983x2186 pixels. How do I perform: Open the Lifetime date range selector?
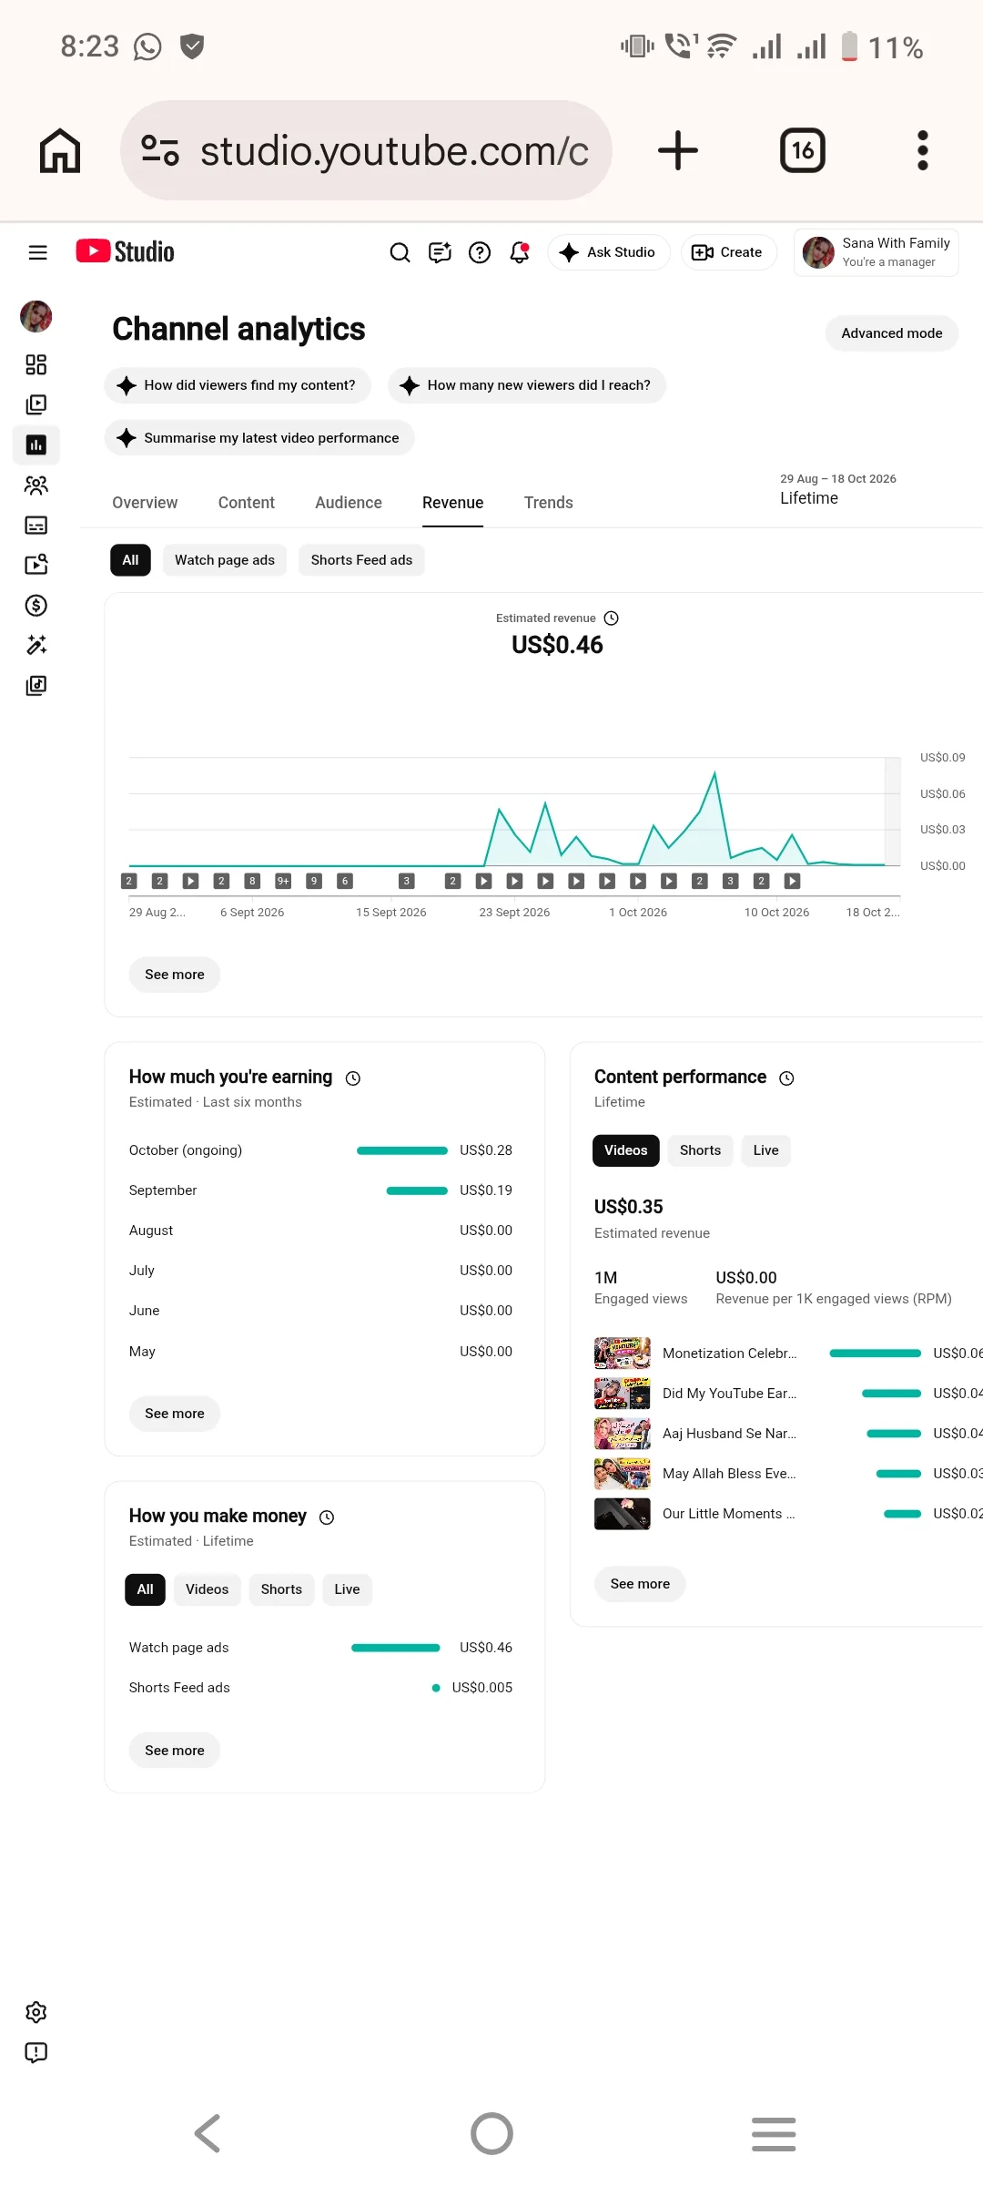click(x=837, y=489)
